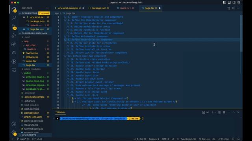Split the editor to the right
Image resolution: width=252 pixels, height=141 pixels.
(x=233, y=8)
